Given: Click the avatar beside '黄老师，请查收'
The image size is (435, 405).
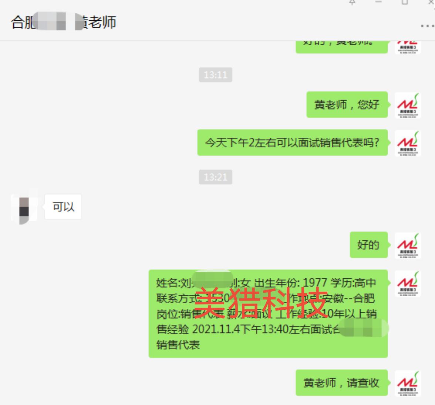Looking at the screenshot, I should 408,384.
